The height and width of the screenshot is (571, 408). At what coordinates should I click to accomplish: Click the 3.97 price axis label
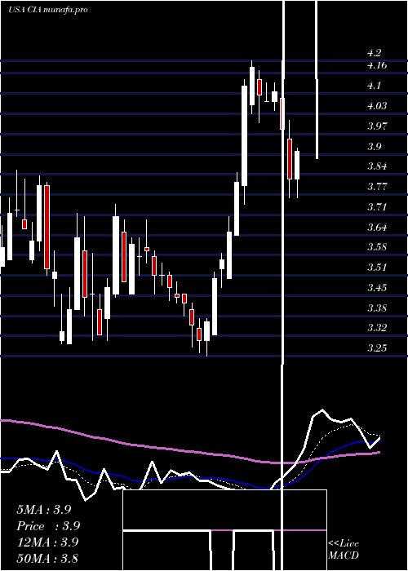tap(377, 126)
